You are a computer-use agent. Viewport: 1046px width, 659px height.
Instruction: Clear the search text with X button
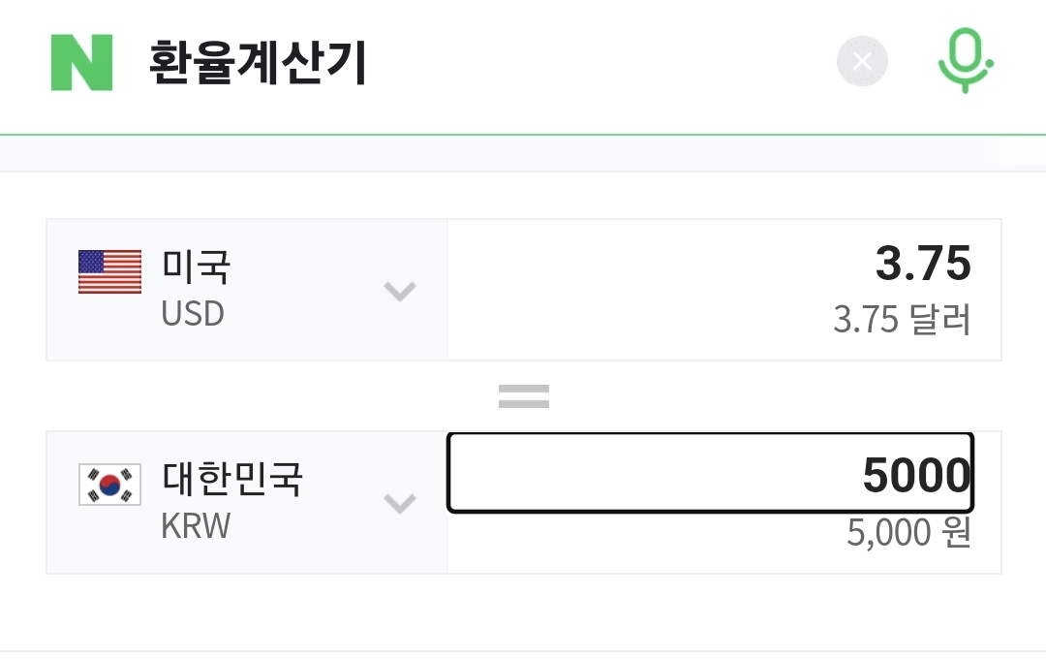click(x=862, y=62)
